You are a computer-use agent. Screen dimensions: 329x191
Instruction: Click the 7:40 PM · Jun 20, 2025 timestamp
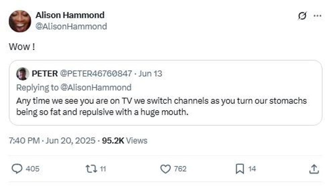pos(52,140)
